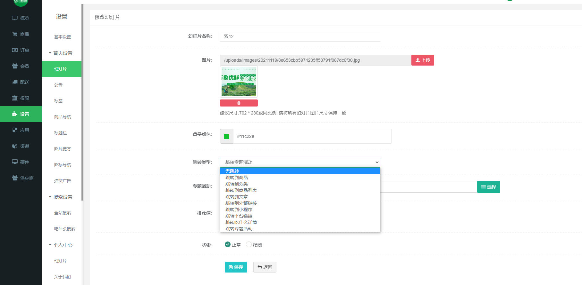
Task: Click the 商品 shopping cart icon
Action: point(15,34)
